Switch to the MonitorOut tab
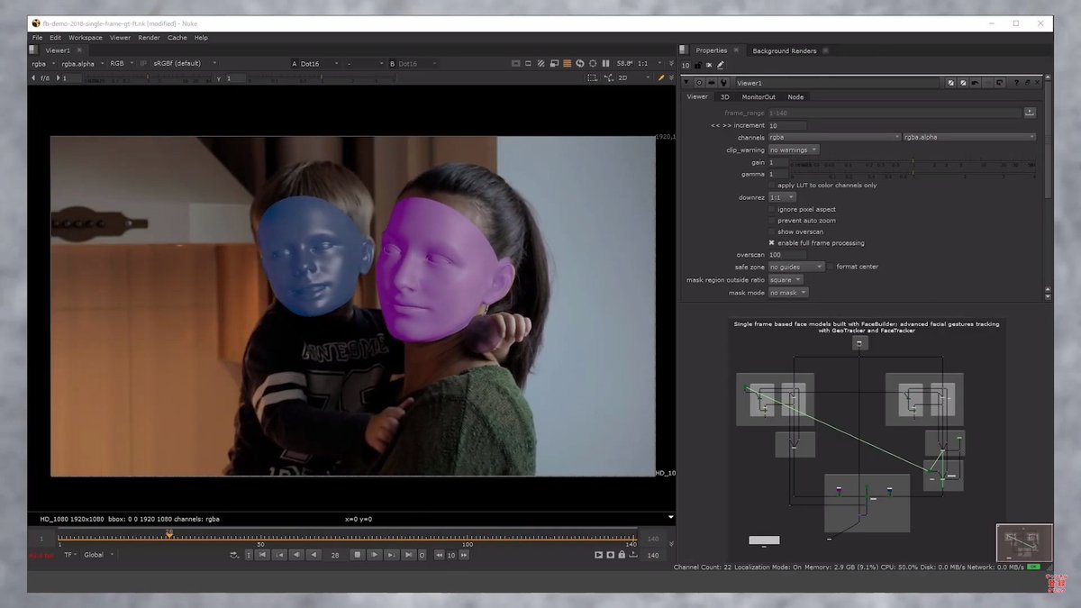1081x608 pixels. (759, 96)
